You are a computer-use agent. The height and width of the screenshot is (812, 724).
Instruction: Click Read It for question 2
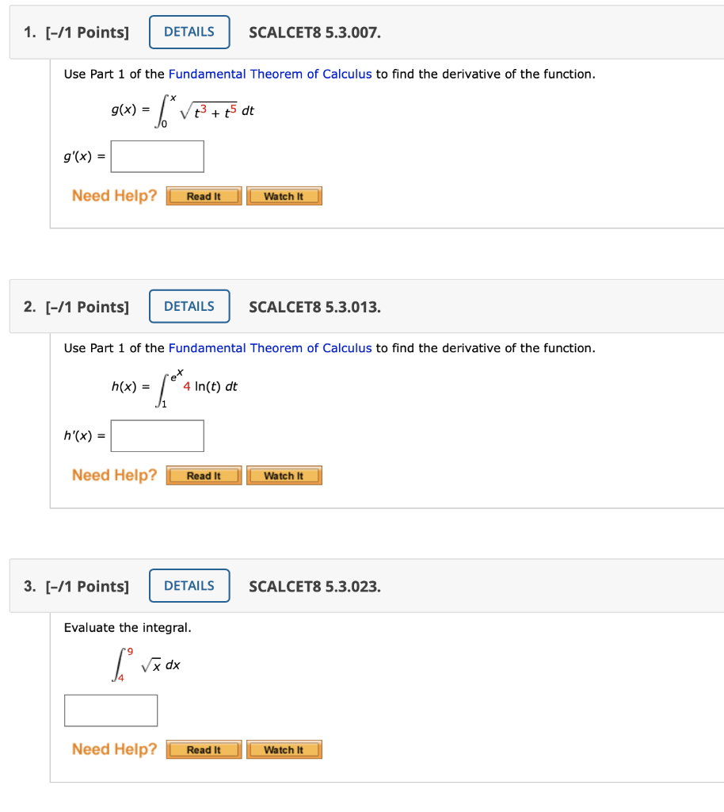(204, 475)
